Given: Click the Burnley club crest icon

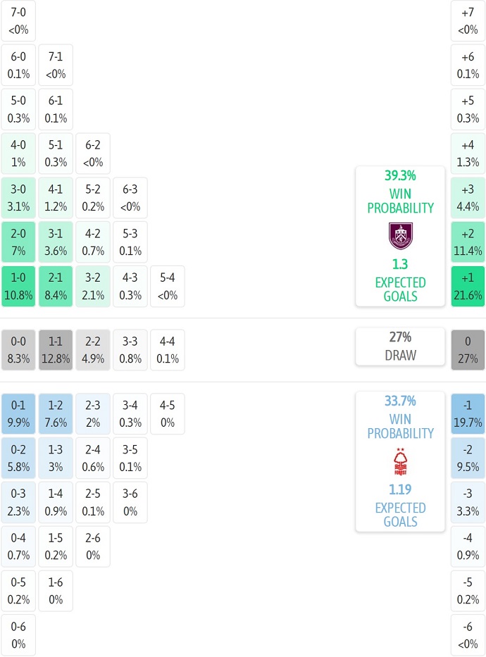Looking at the screenshot, I should coord(400,236).
